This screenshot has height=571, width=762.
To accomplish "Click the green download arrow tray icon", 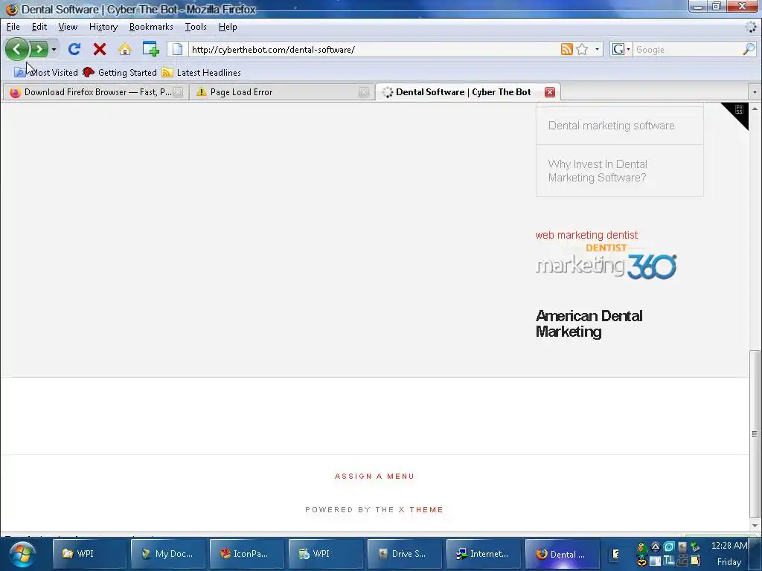I will 696,546.
